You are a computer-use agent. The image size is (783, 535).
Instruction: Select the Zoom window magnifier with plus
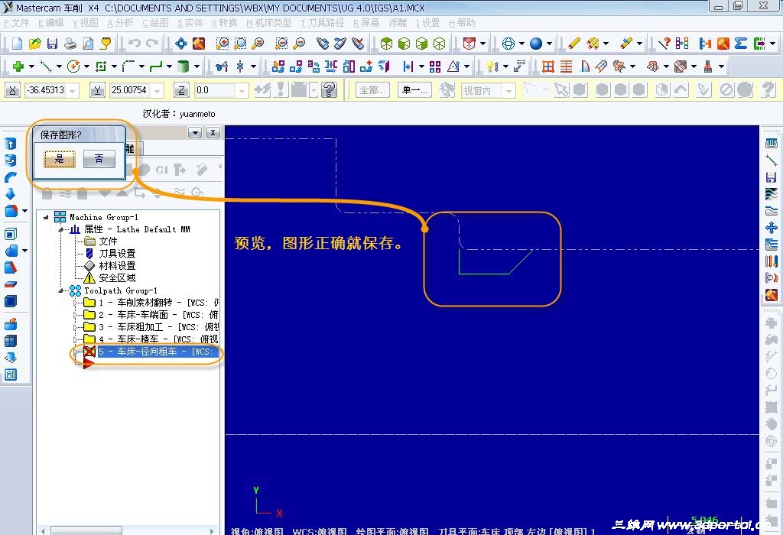pyautogui.click(x=223, y=44)
